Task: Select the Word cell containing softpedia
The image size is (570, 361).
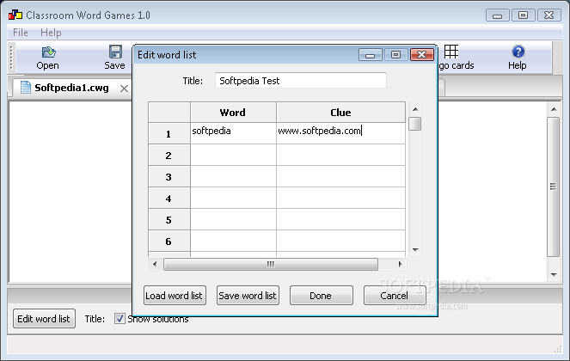Action: pyautogui.click(x=233, y=133)
